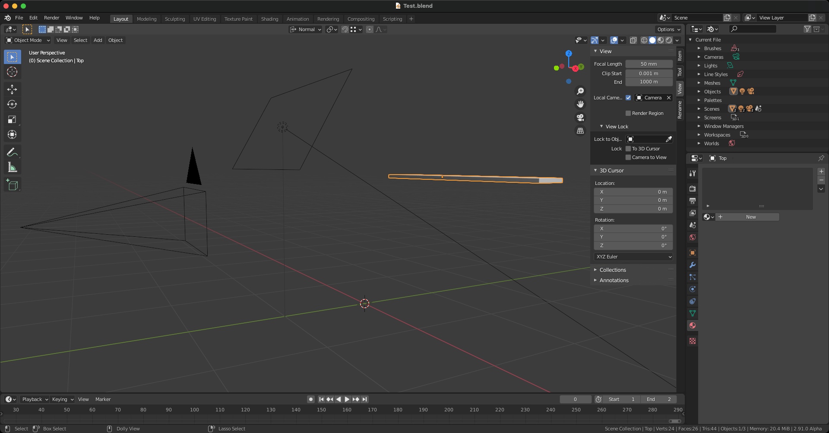829x433 pixels.
Task: Add a new workspace tab with plus
Action: click(411, 19)
